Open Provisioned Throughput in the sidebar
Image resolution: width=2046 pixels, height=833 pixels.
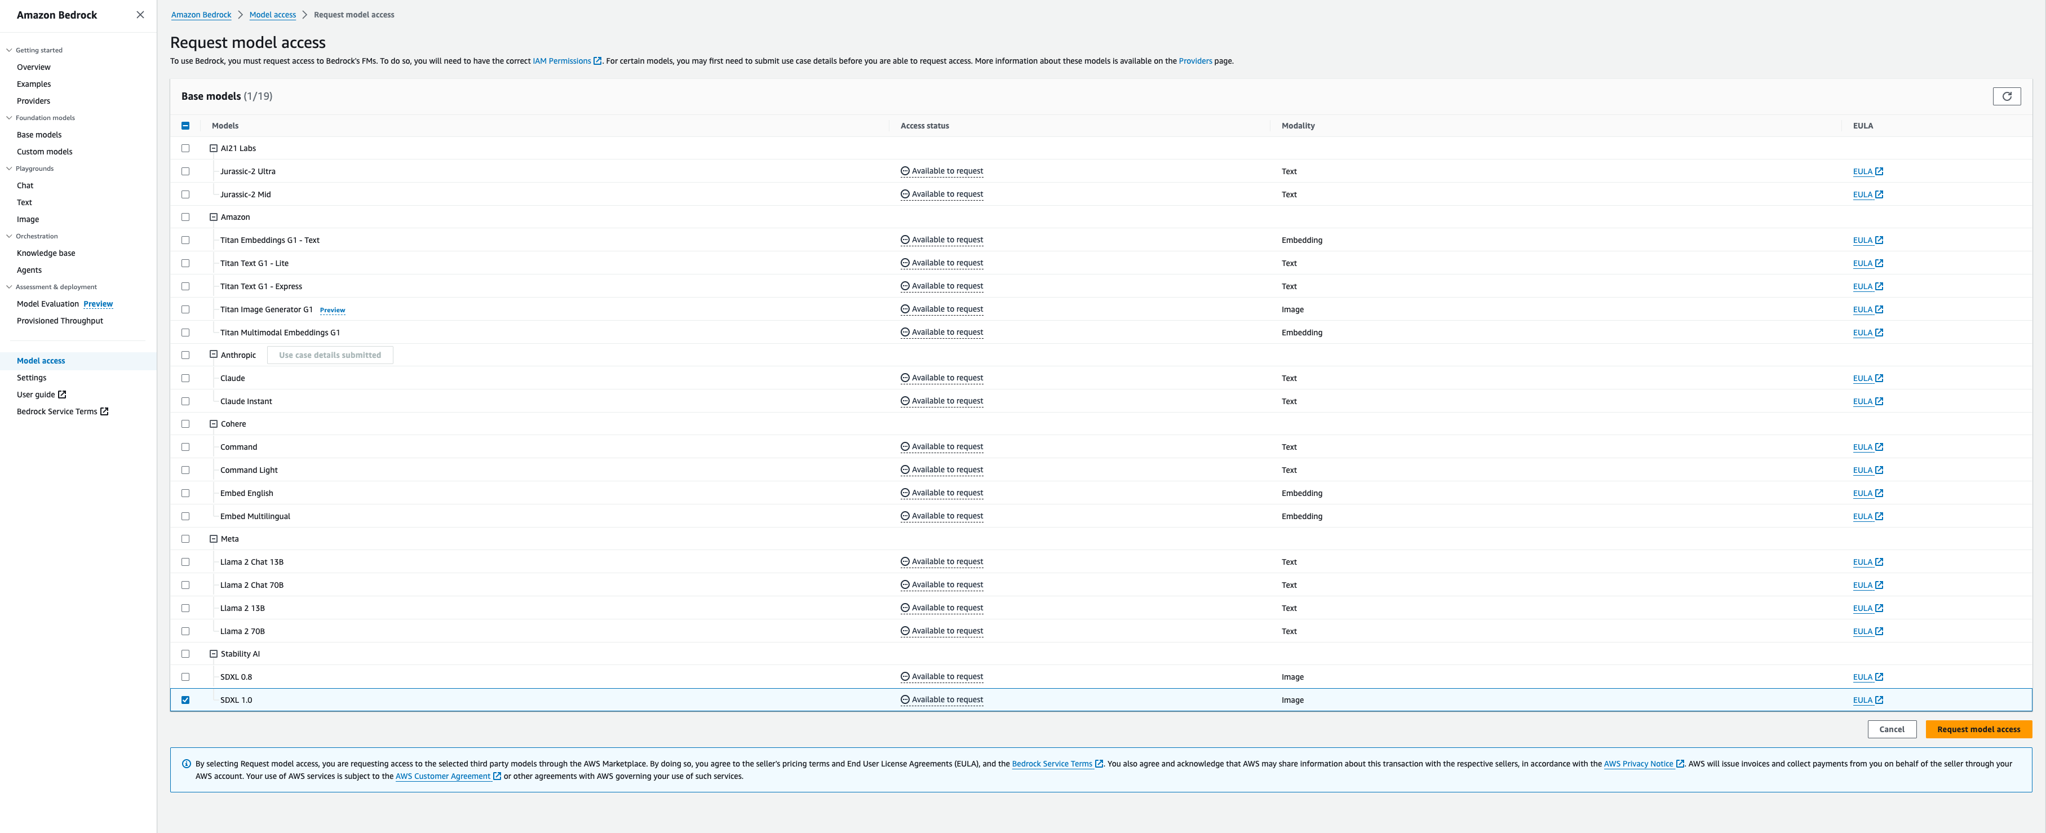coord(60,321)
